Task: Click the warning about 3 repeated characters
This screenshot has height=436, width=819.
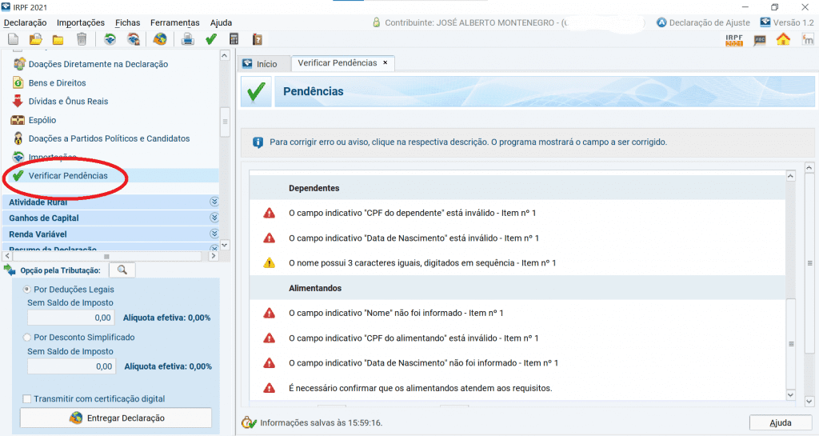Action: [x=422, y=262]
